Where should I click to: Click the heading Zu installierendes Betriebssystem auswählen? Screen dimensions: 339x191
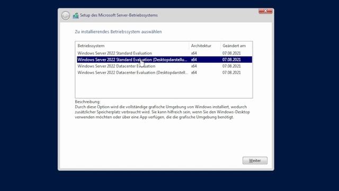[x=118, y=32]
